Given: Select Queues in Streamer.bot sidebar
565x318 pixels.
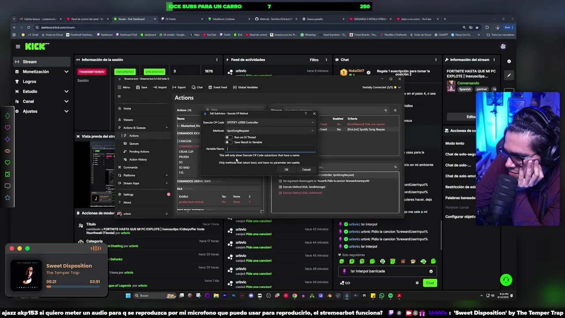Looking at the screenshot, I should [x=134, y=144].
